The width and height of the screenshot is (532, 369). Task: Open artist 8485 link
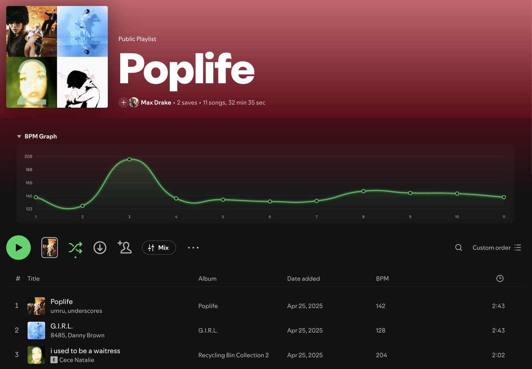(58, 335)
